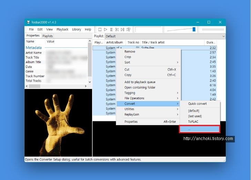Click the Title / track artist column header
The image size is (251, 180).
172,42
